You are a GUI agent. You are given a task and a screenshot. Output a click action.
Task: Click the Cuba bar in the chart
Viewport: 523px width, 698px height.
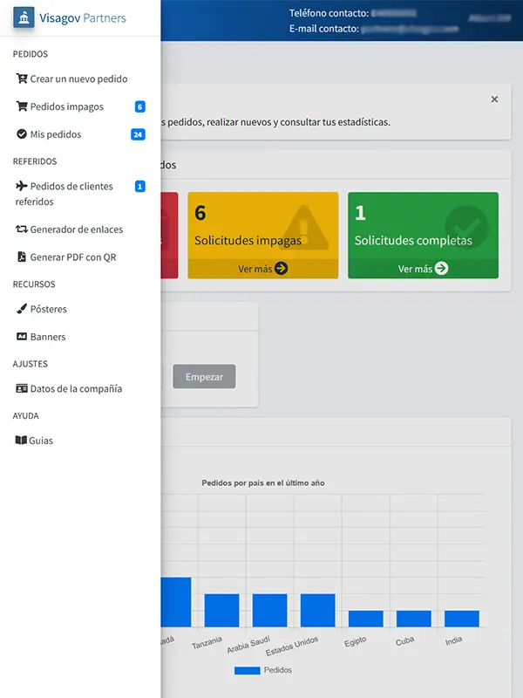414,619
